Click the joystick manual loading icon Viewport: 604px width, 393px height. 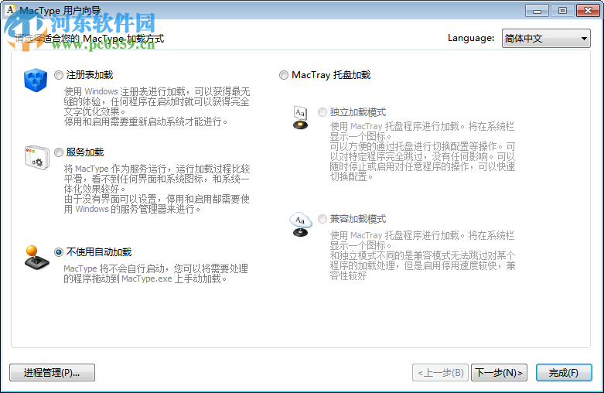pyautogui.click(x=36, y=258)
